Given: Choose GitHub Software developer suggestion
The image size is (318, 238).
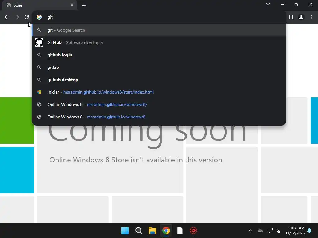Looking at the screenshot, I should pyautogui.click(x=159, y=42).
